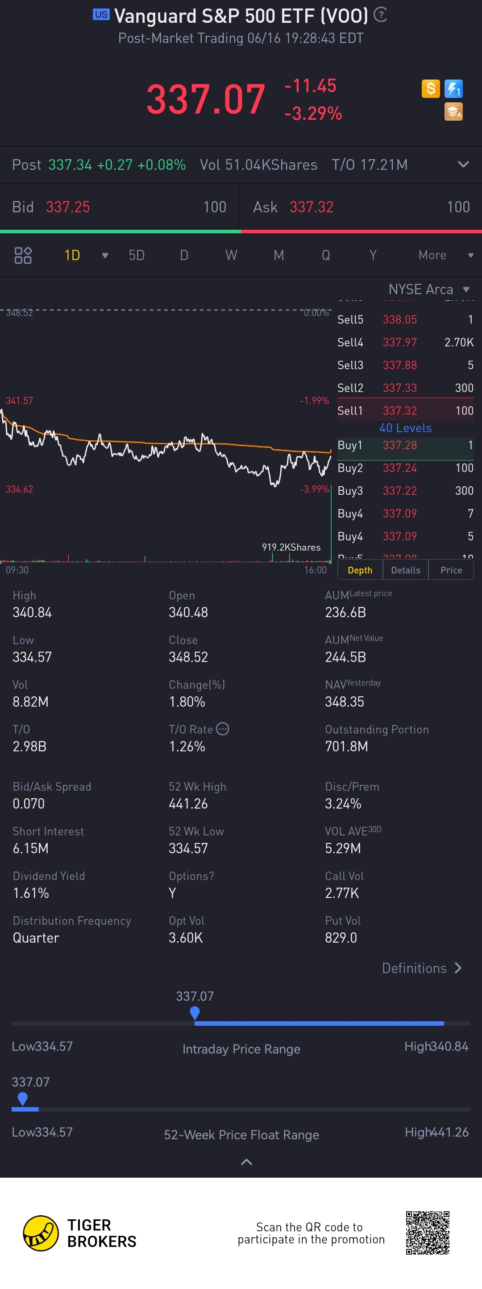Select the Sell5 338.05 order row

click(405, 319)
